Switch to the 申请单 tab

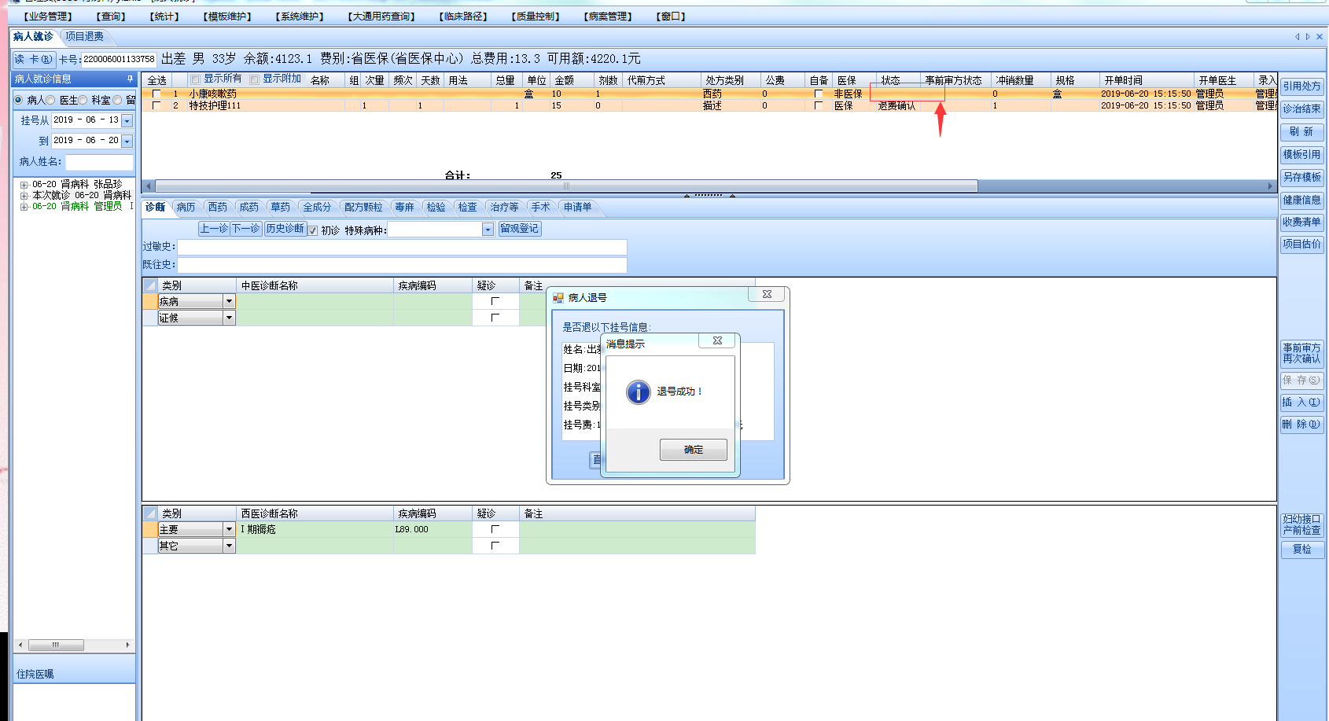click(x=577, y=207)
